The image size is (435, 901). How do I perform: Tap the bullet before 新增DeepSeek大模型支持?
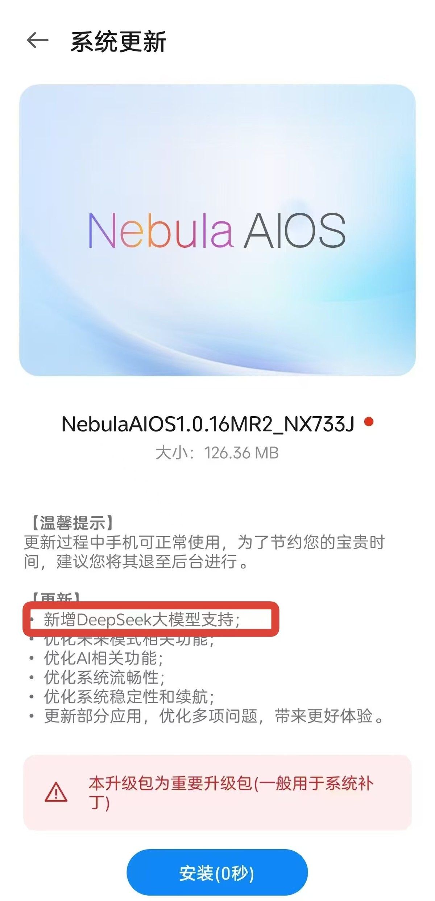point(33,620)
